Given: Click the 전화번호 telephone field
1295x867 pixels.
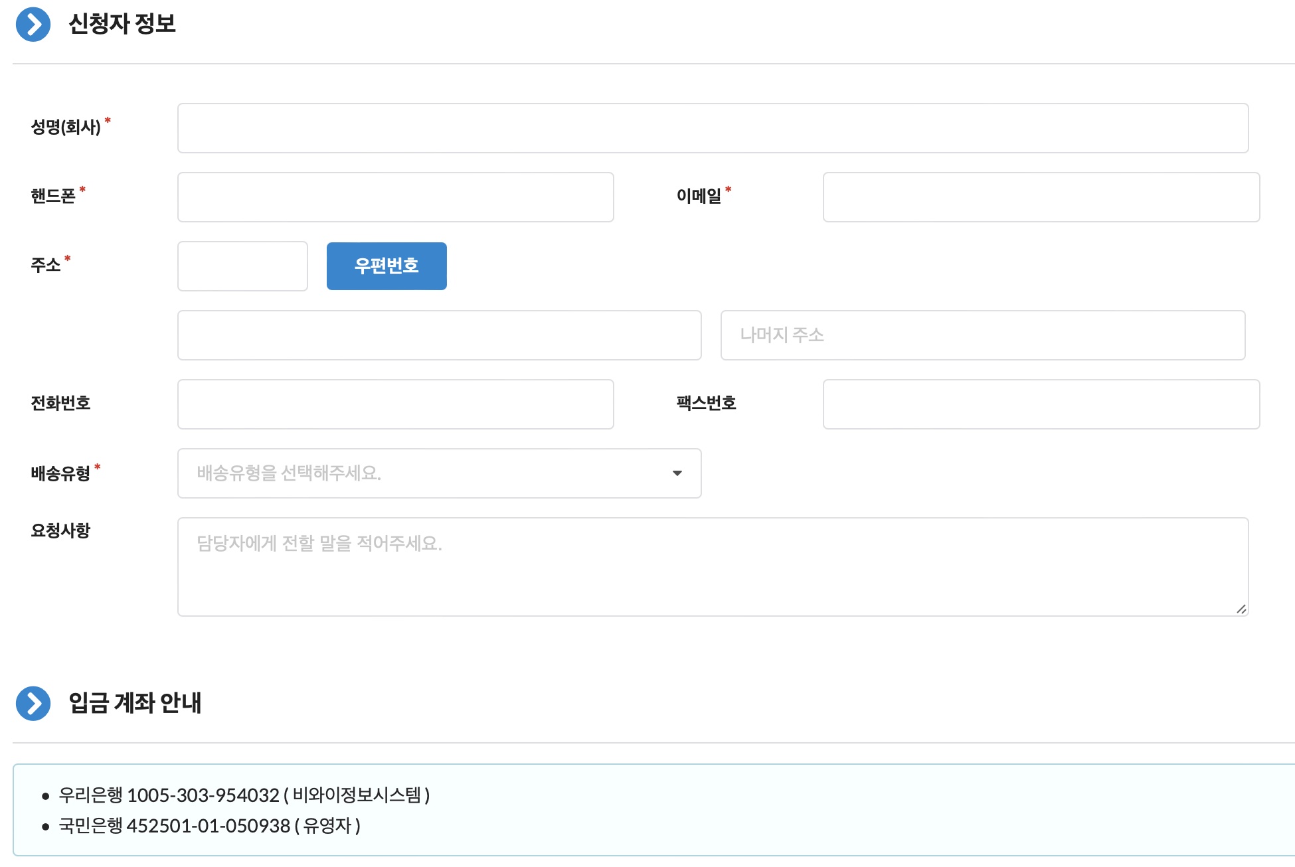Looking at the screenshot, I should (x=395, y=404).
